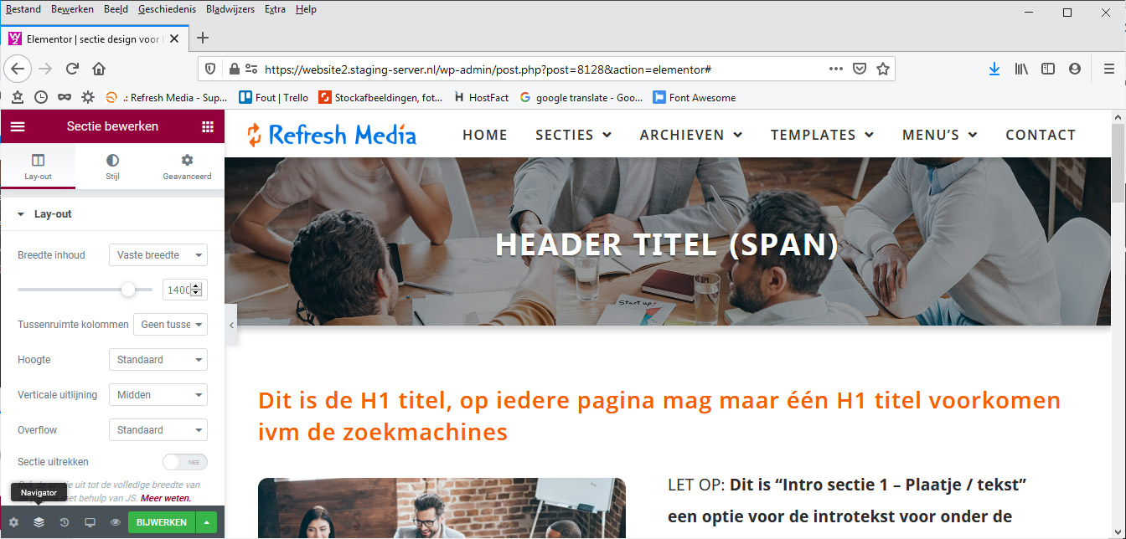The width and height of the screenshot is (1126, 539).
Task: Switch responsive mode via desktop icon
Action: 90,522
